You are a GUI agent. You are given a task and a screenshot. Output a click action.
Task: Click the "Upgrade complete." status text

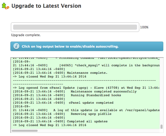point(26,35)
